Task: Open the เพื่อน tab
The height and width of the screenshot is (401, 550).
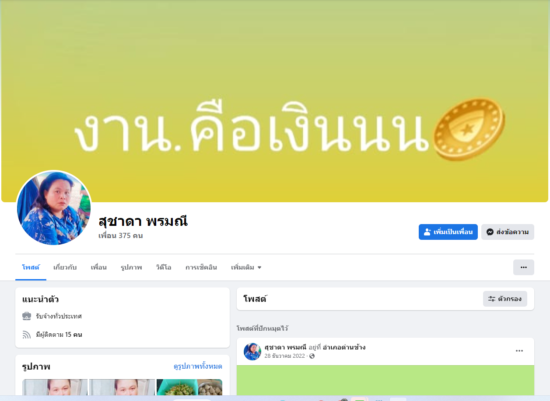Action: tap(98, 267)
